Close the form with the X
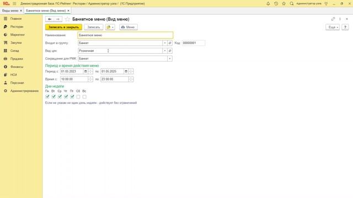Screen dimensions: 353x198 click(x=347, y=19)
